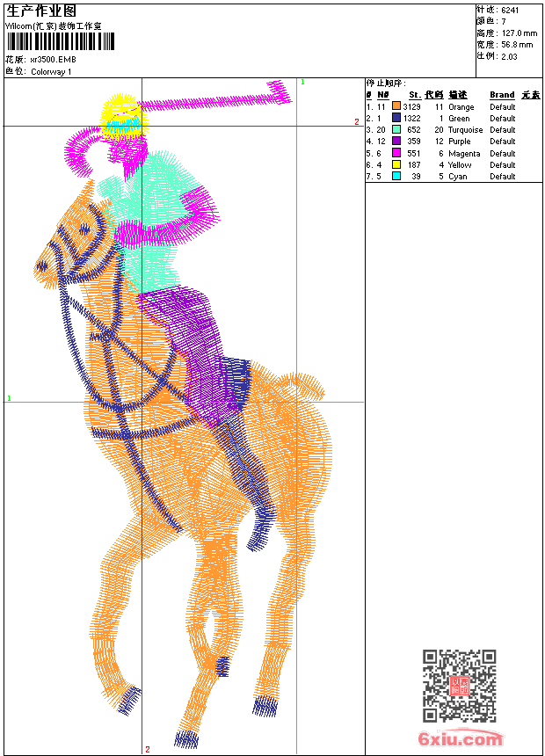Select code value '12' before Purple

[439, 142]
